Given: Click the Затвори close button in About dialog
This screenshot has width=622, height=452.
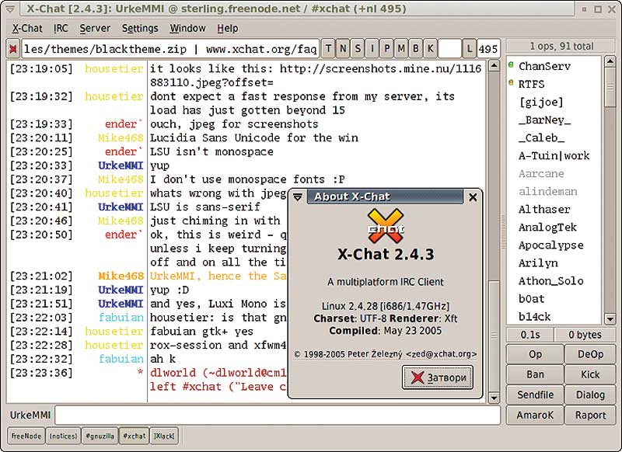Looking at the screenshot, I should click(x=438, y=377).
